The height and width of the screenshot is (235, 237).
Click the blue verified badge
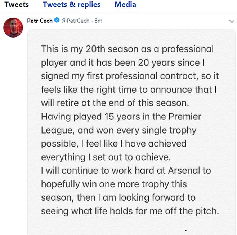(x=57, y=21)
